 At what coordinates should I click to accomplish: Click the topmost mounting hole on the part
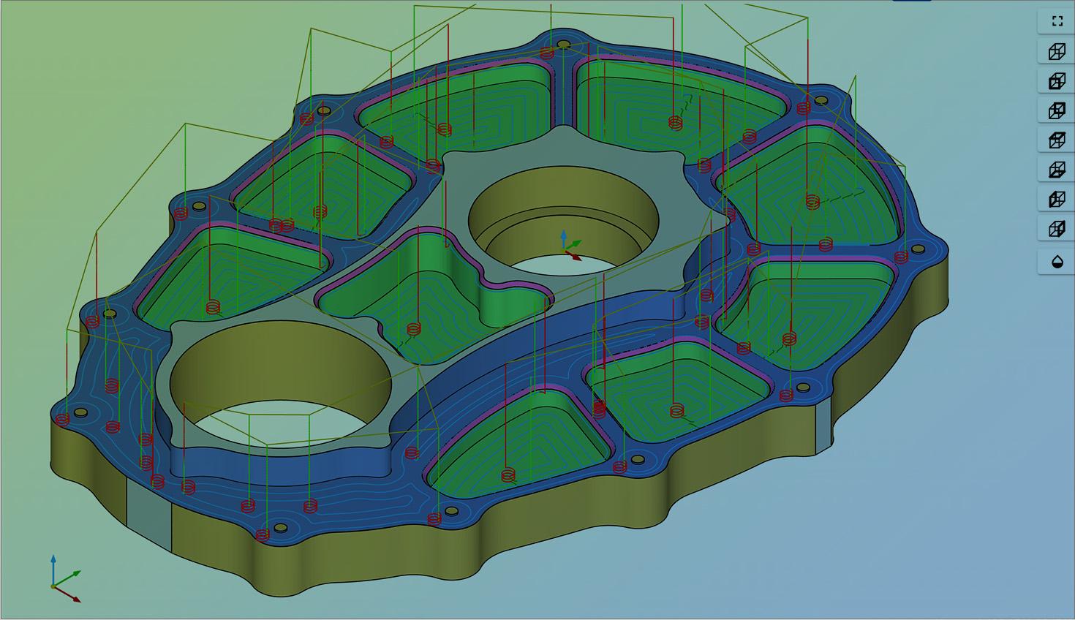pos(563,45)
